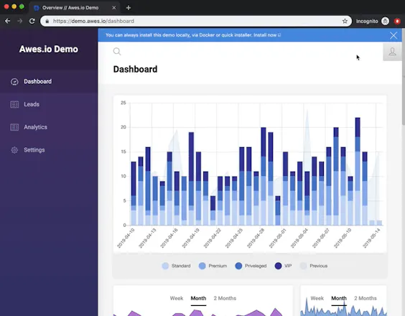Toggle the Premium series legend
405x316 pixels.
point(213,266)
